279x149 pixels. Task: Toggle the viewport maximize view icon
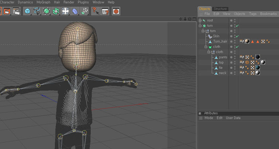pos(195,19)
